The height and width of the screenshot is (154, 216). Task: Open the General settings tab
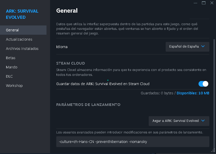pyautogui.click(x=23, y=30)
